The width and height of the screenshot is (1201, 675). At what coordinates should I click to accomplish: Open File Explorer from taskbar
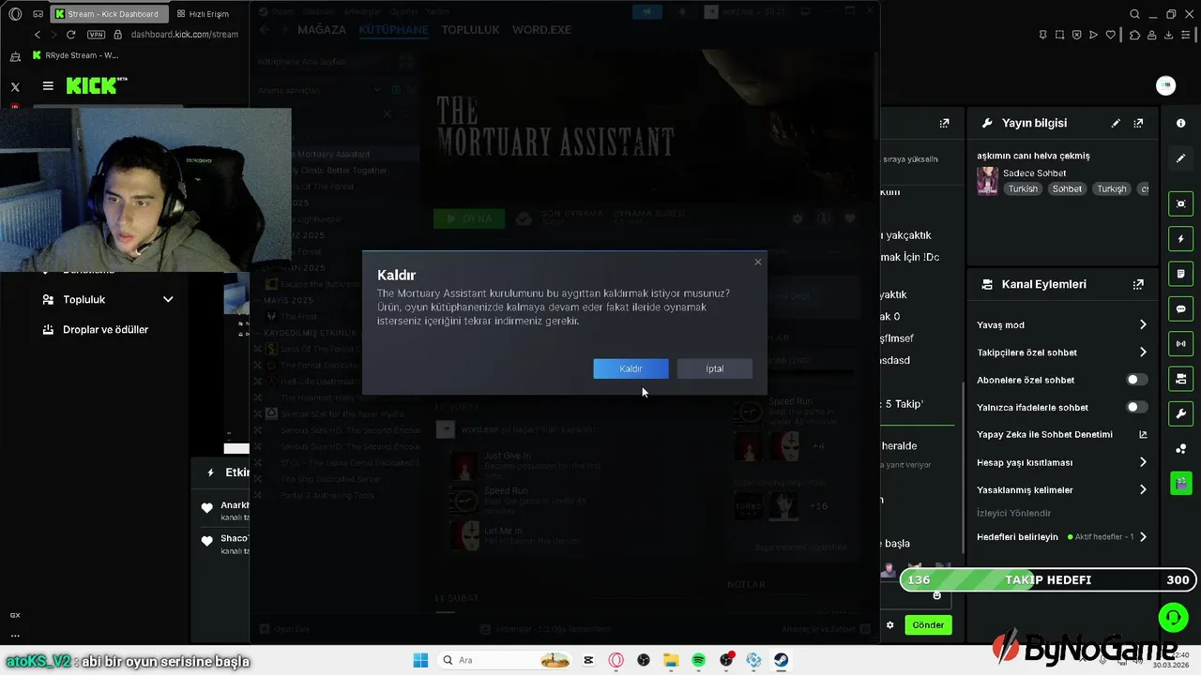point(671,660)
